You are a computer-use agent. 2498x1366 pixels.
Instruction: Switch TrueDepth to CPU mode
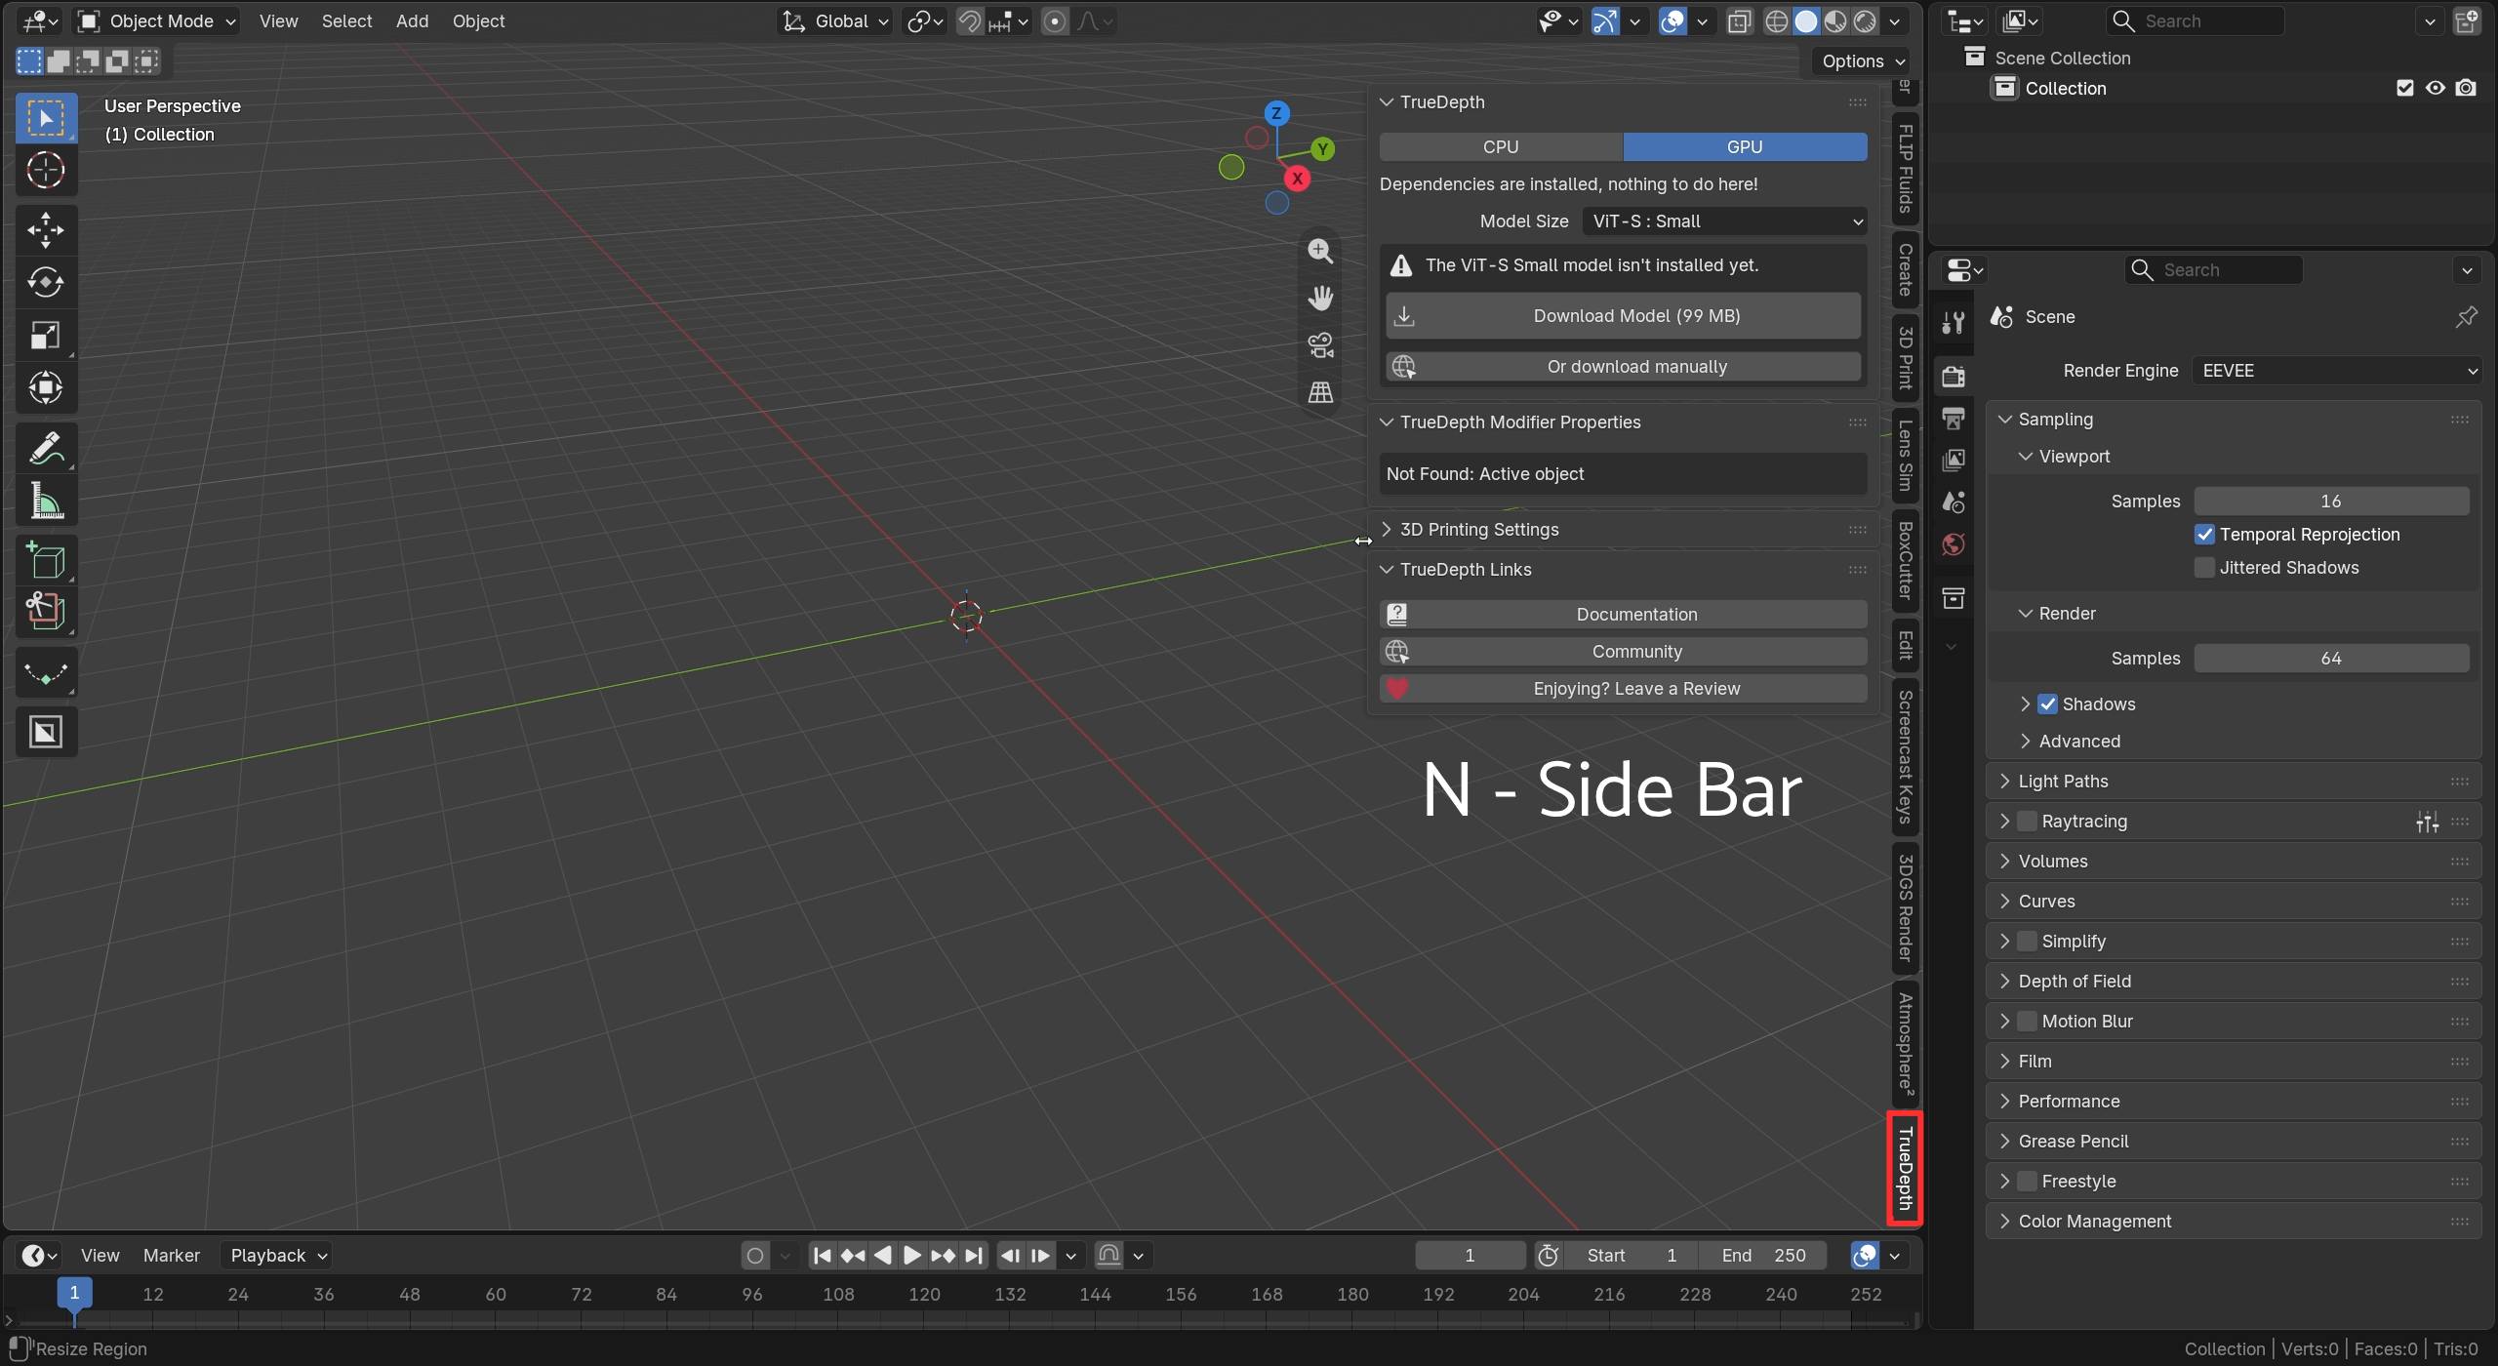(1501, 146)
